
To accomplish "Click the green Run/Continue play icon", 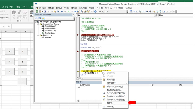I will point(69,12).
